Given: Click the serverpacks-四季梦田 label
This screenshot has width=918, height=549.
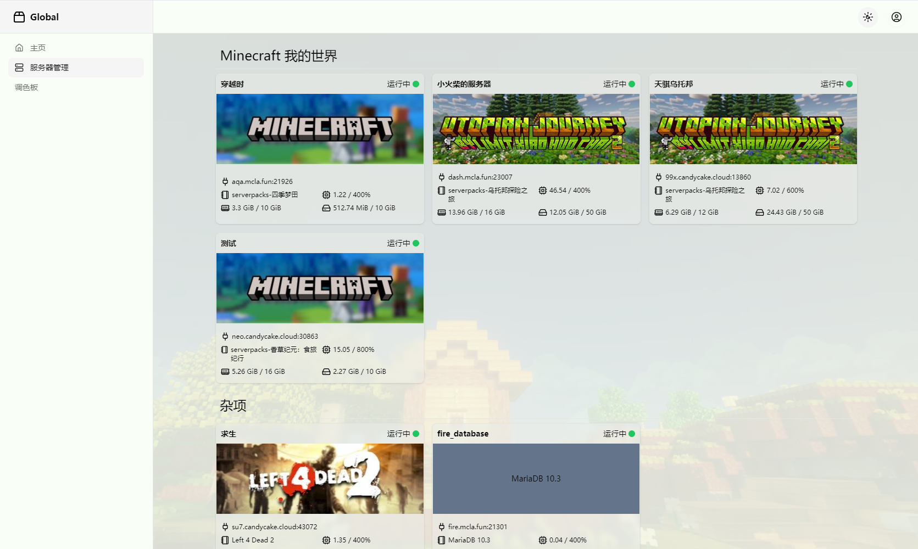Looking at the screenshot, I should pos(265,195).
